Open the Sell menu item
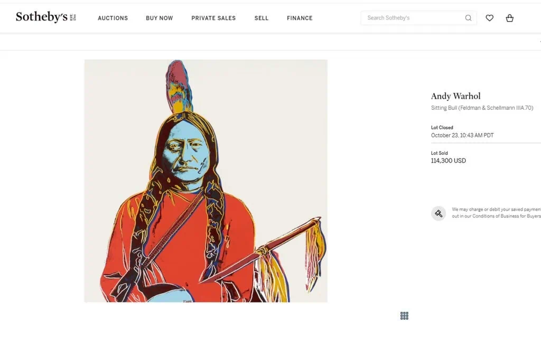This screenshot has height=358, width=541. pyautogui.click(x=262, y=18)
